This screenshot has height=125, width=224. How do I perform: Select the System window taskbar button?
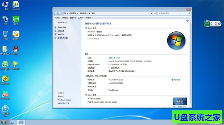21,122
